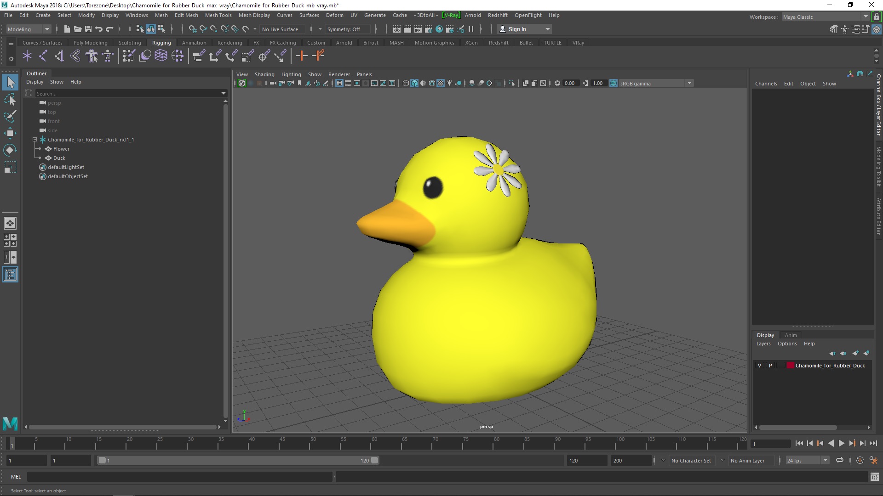
Task: Click the Undo arrow icon
Action: coord(99,29)
